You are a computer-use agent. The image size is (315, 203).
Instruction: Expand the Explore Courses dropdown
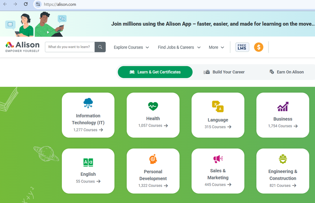[131, 47]
